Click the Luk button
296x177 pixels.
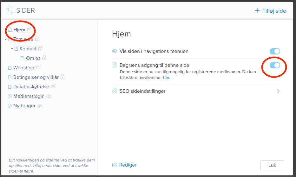(x=272, y=165)
